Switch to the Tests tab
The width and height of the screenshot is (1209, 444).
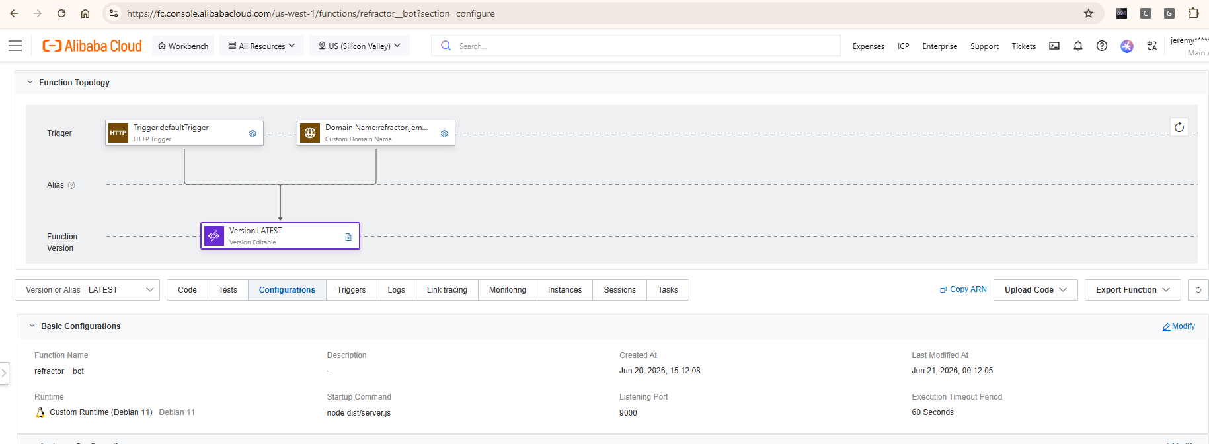(x=228, y=290)
